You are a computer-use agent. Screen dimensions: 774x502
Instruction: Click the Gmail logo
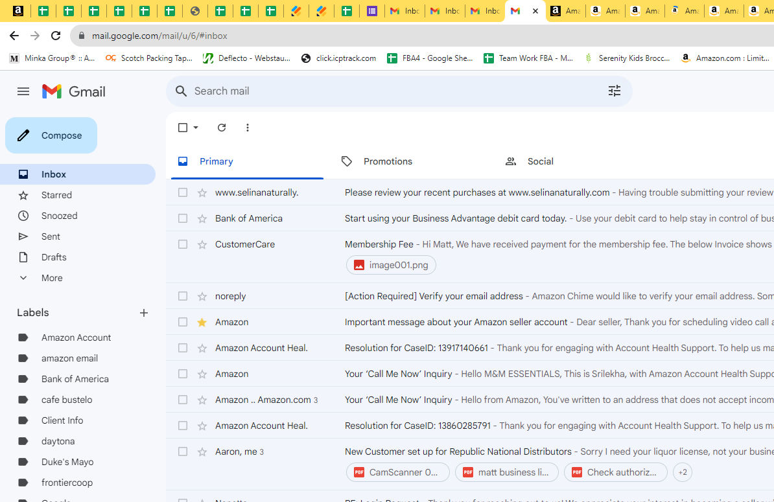(x=73, y=91)
